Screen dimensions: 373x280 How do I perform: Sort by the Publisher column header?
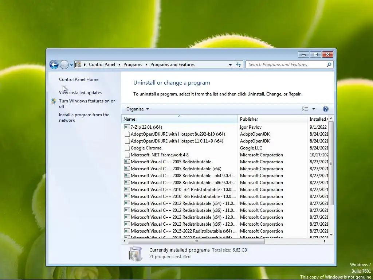272,119
